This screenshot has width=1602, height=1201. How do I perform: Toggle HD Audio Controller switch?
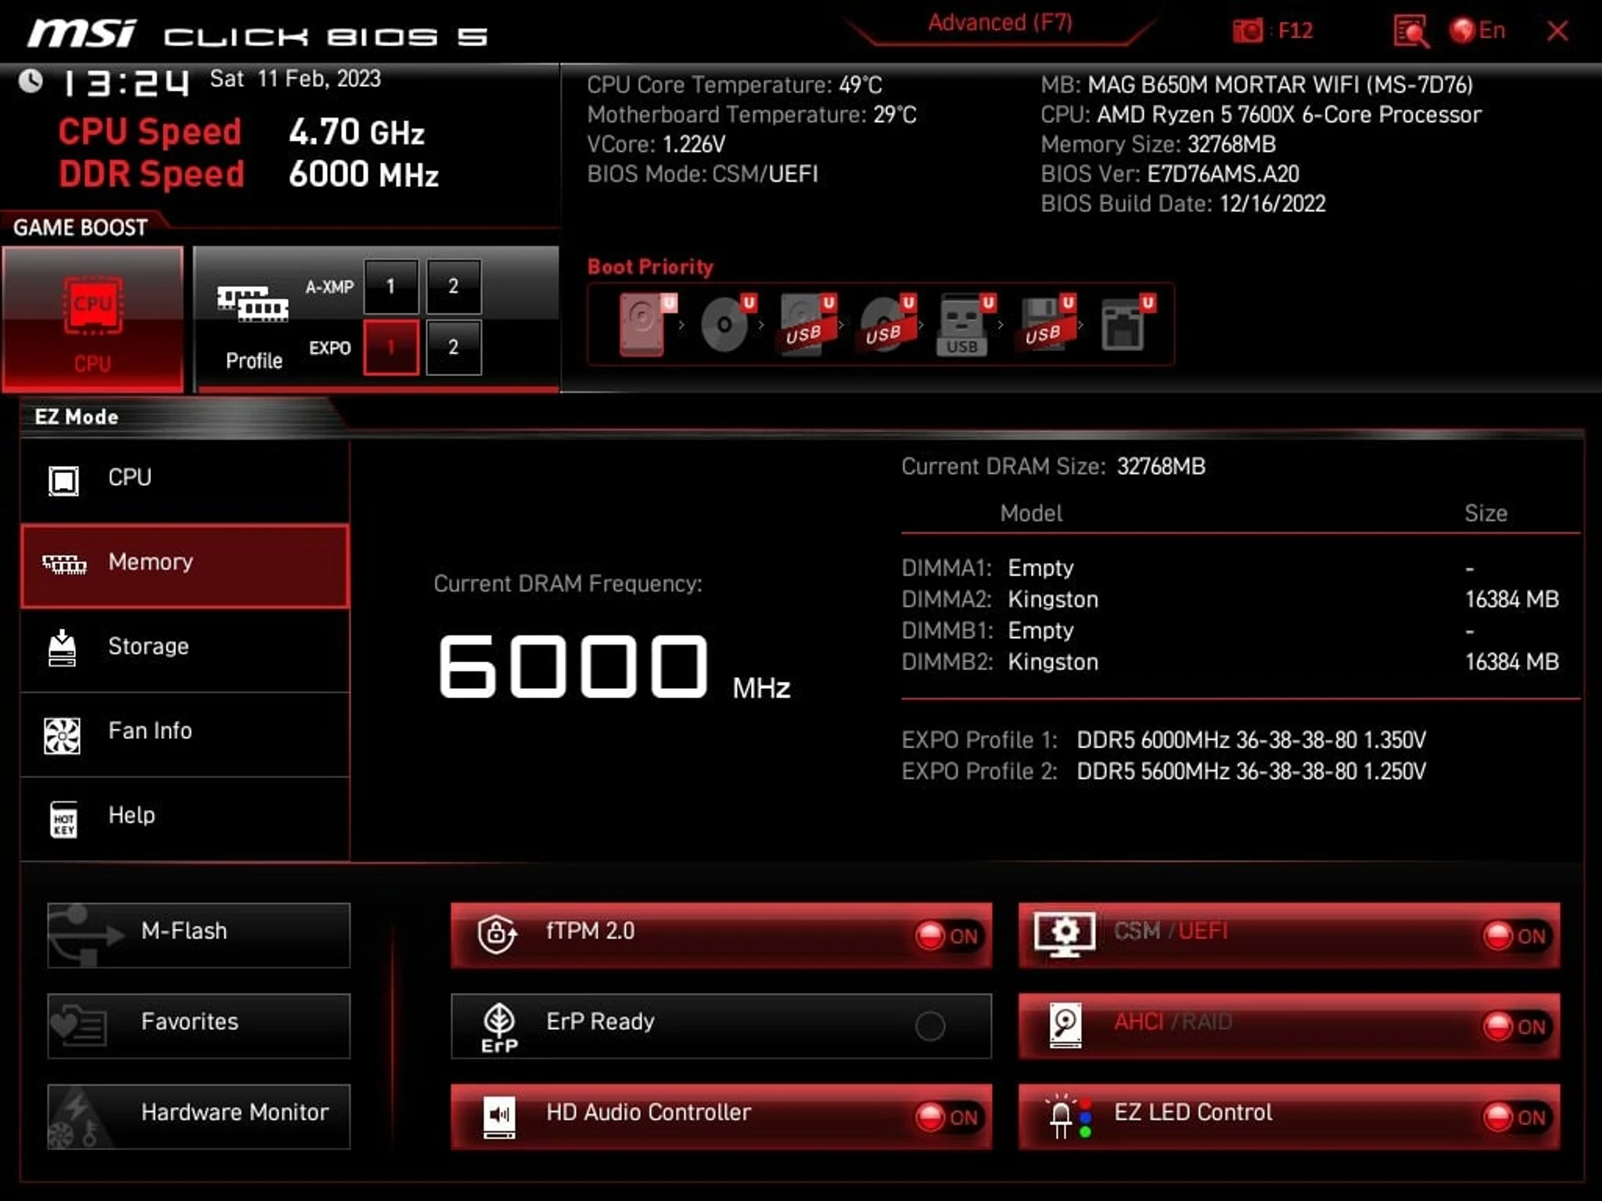coord(948,1118)
